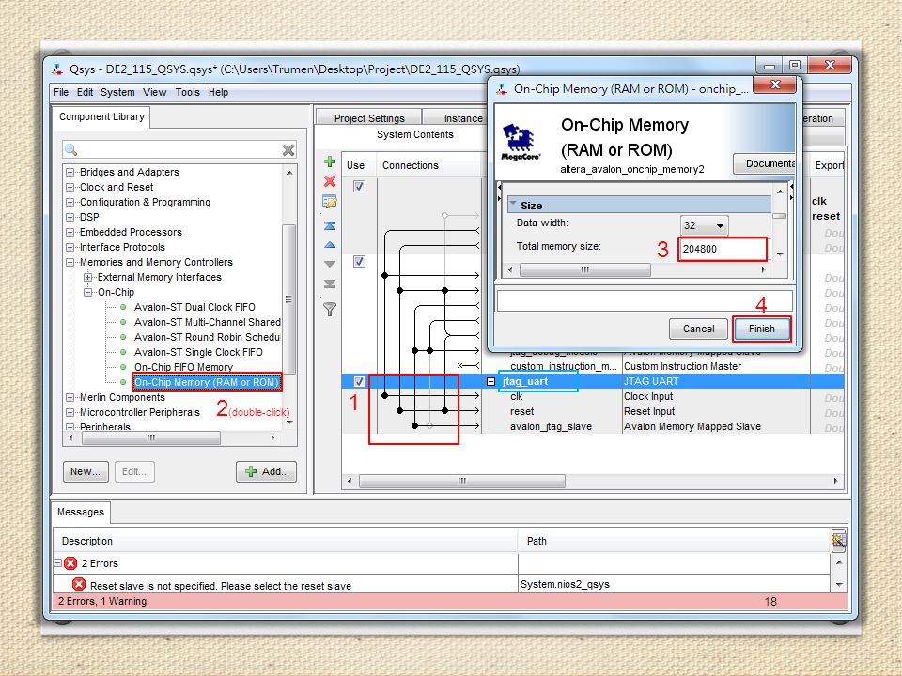Select On-Chip FIFO Memory component
Viewport: 902px width, 676px height.
[x=183, y=367]
